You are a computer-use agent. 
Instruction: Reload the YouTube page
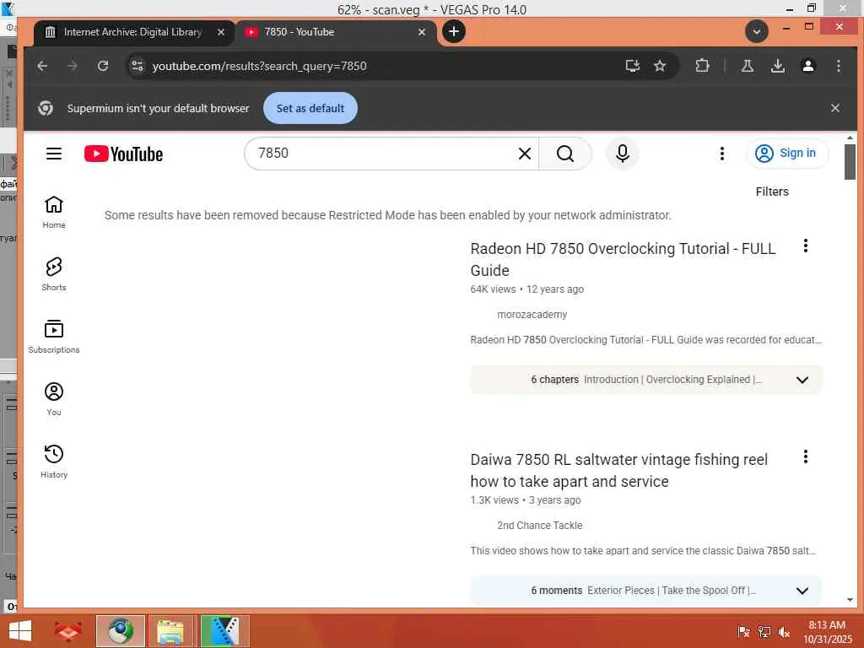click(x=102, y=66)
